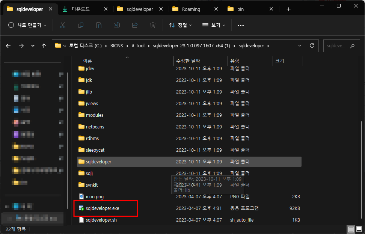Image resolution: width=365 pixels, height=234 pixels.
Task: Click the Copy icon in toolbar
Action: 80,25
